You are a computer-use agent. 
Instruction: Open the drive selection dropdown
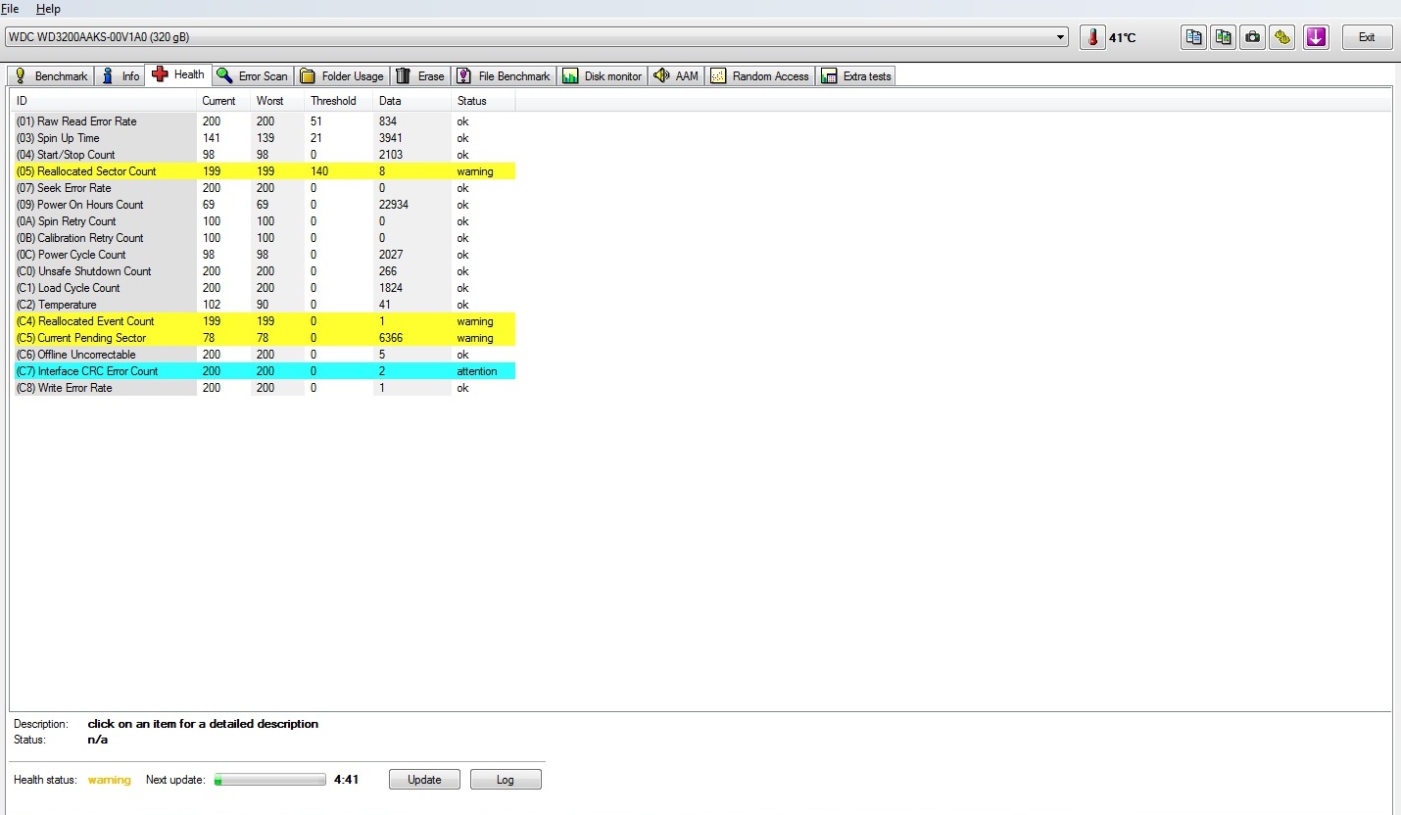pos(1061,37)
